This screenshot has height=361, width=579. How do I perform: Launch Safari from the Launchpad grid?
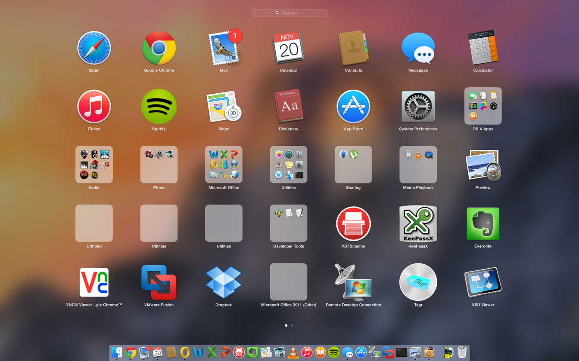tap(94, 48)
